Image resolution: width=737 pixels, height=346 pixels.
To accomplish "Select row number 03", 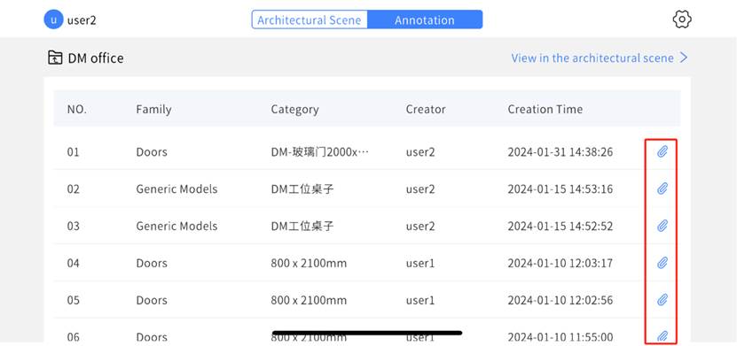I will [74, 226].
